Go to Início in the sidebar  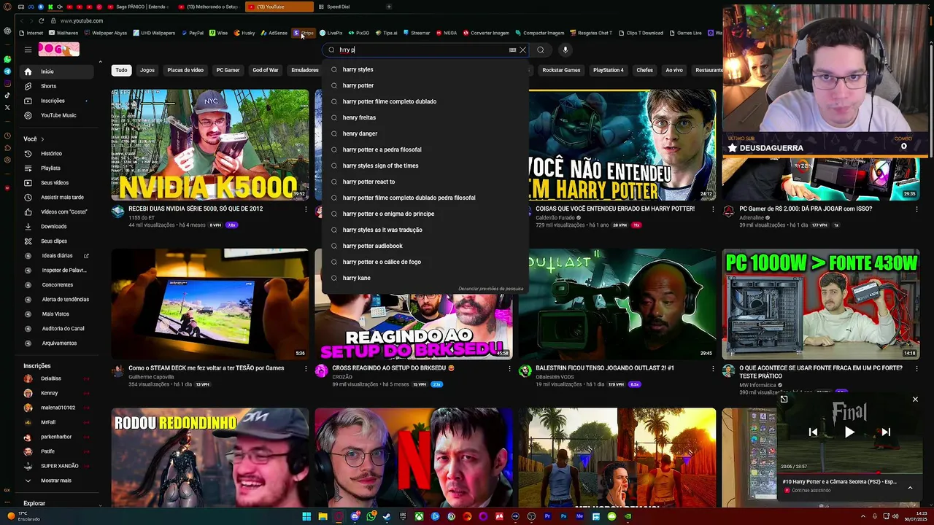tap(58, 71)
